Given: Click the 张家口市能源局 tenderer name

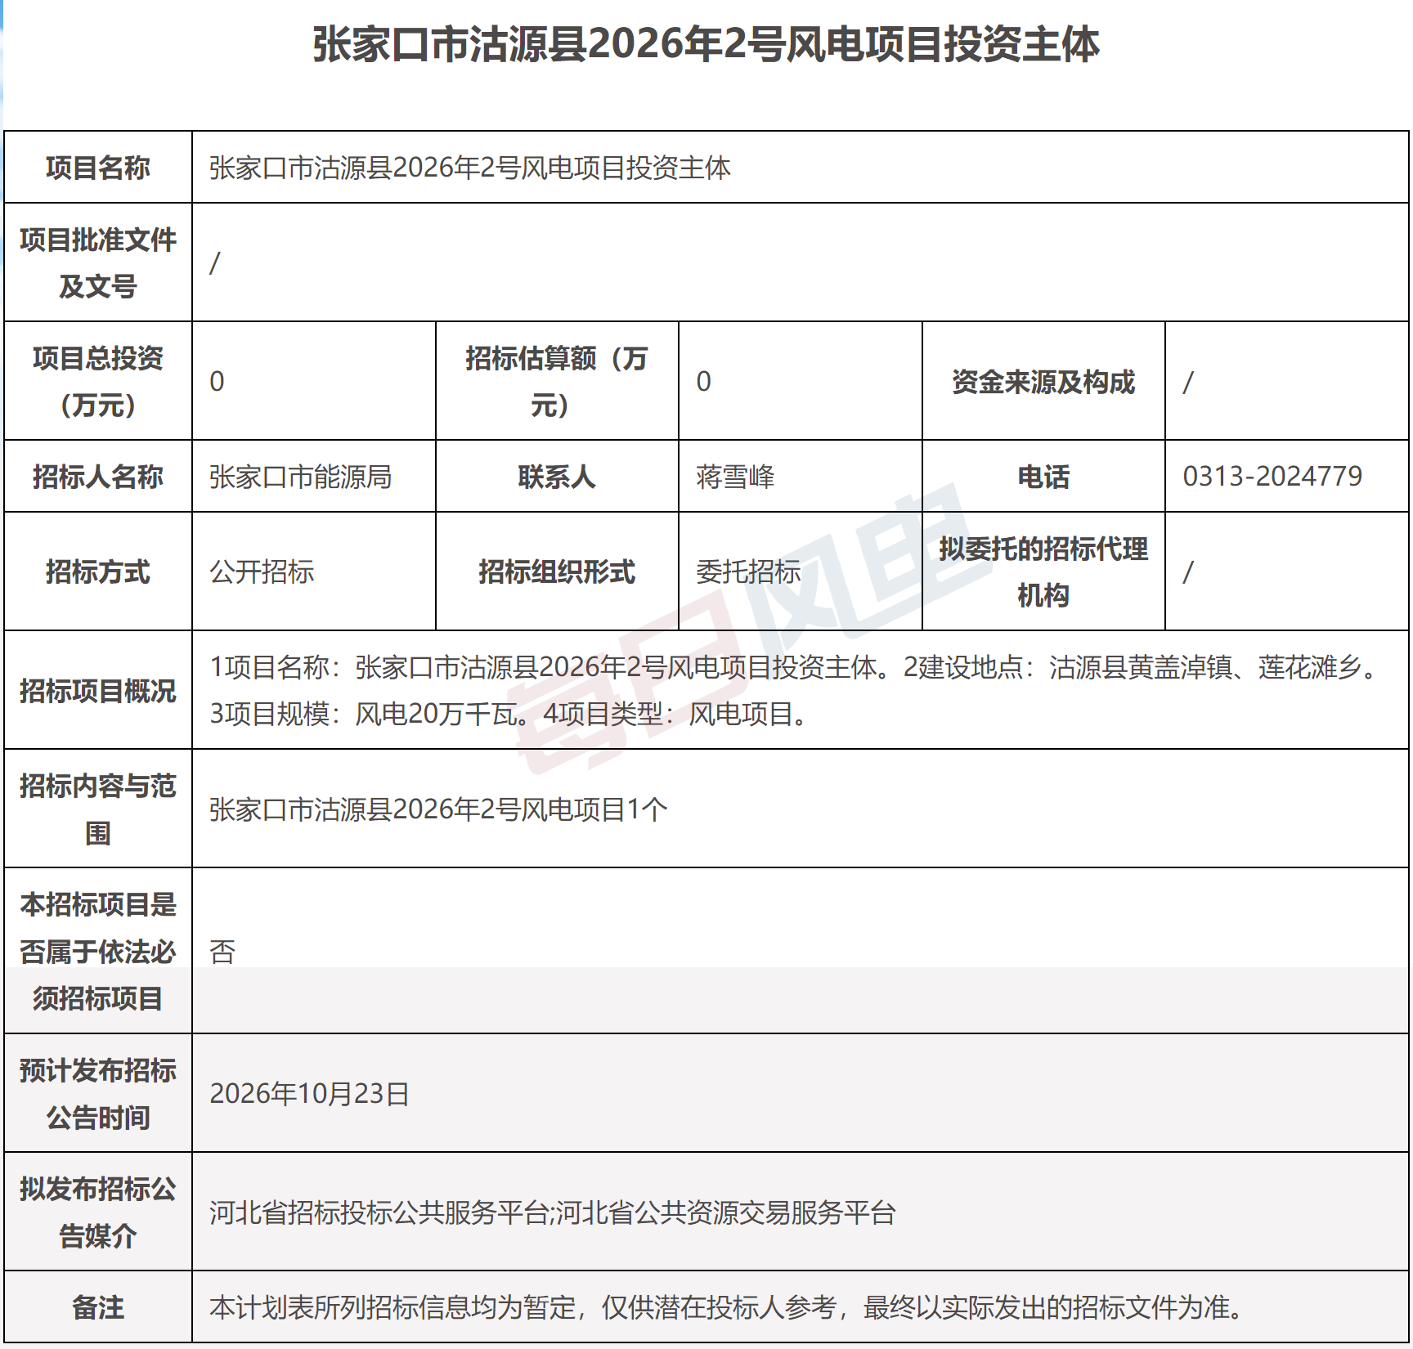Looking at the screenshot, I should click(301, 477).
